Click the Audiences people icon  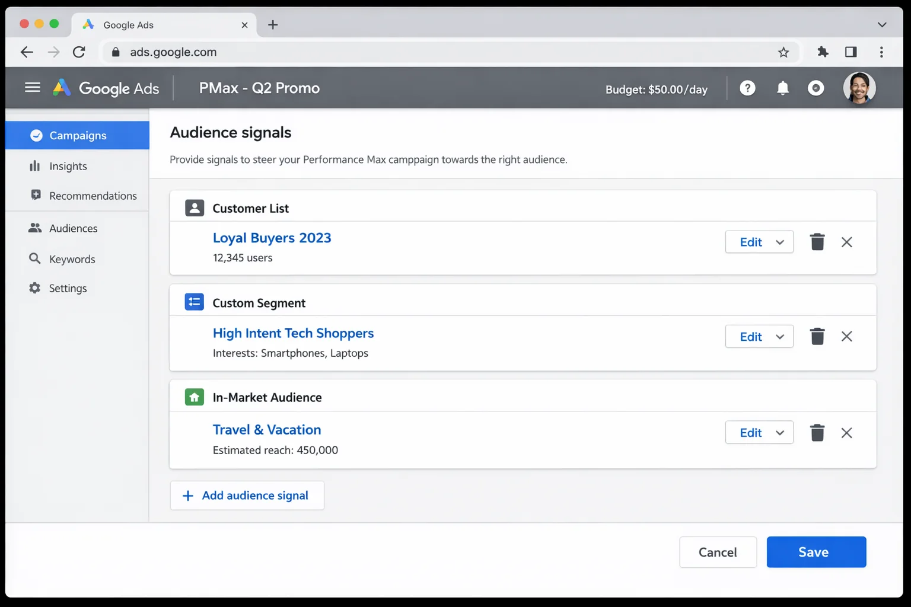pos(36,228)
